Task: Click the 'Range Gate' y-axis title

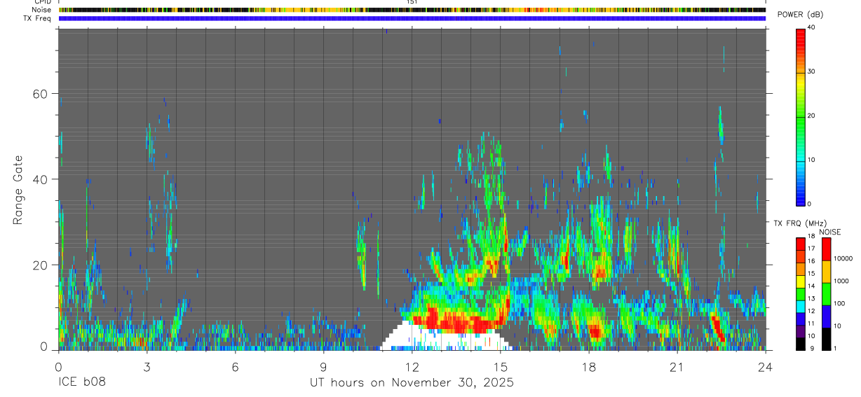Action: coord(19,190)
